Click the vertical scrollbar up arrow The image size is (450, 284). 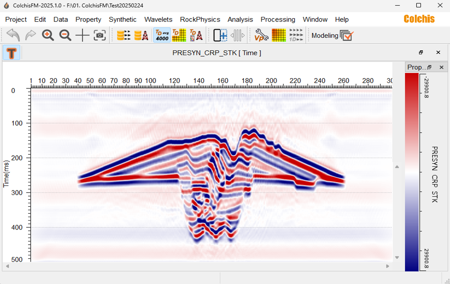[x=397, y=167]
